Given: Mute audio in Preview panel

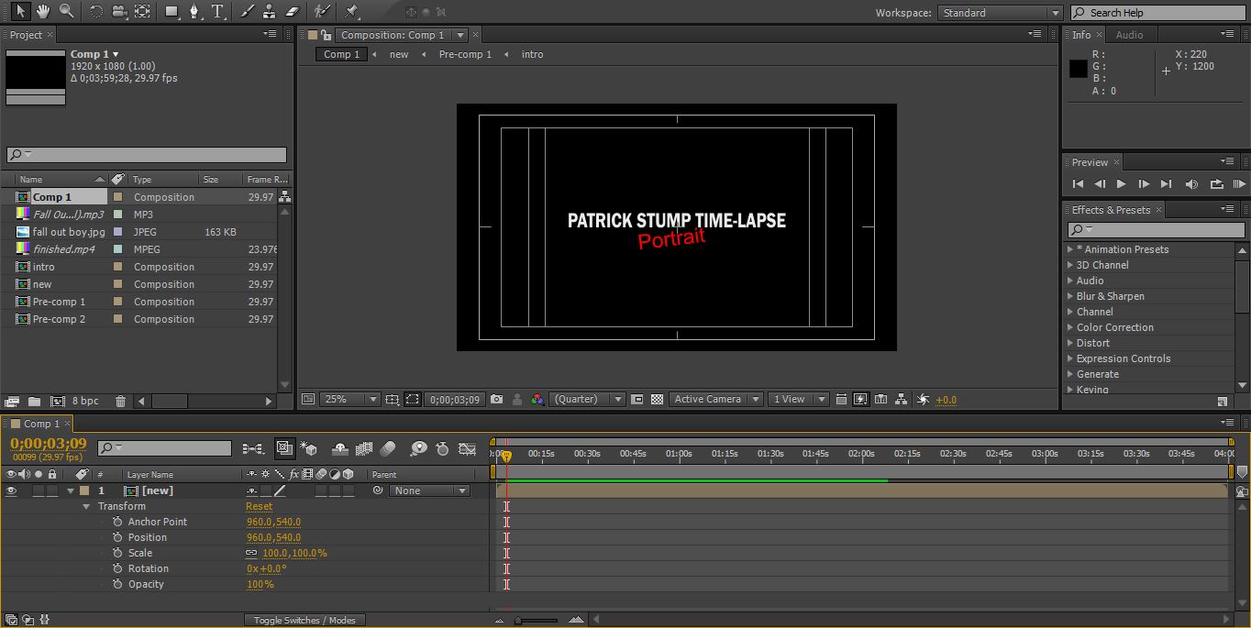Looking at the screenshot, I should 1191,184.
